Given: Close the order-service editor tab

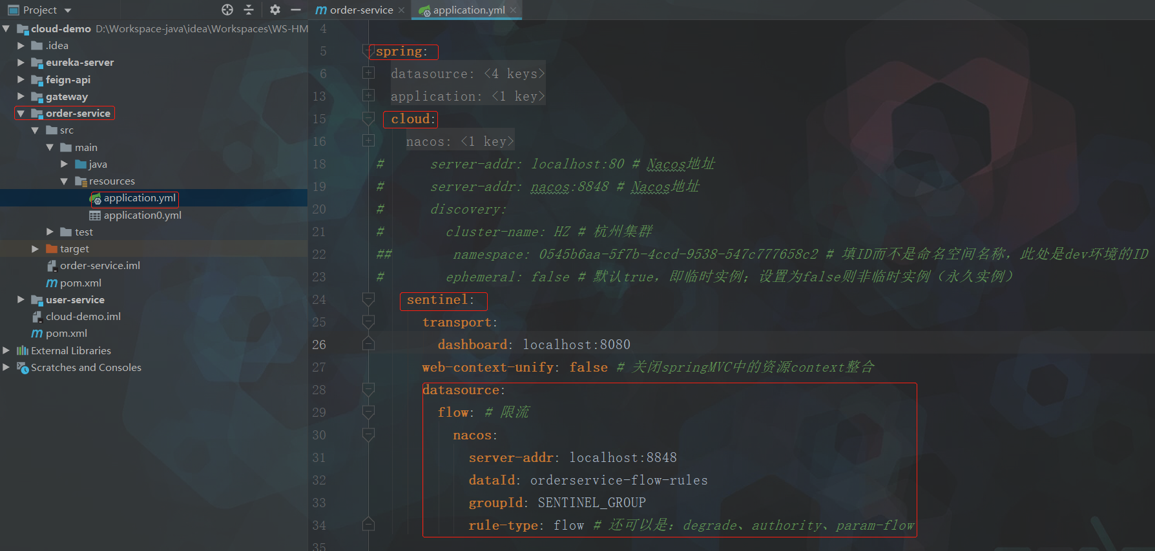Looking at the screenshot, I should [x=402, y=10].
